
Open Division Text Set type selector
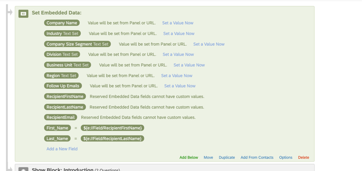[x=70, y=54]
